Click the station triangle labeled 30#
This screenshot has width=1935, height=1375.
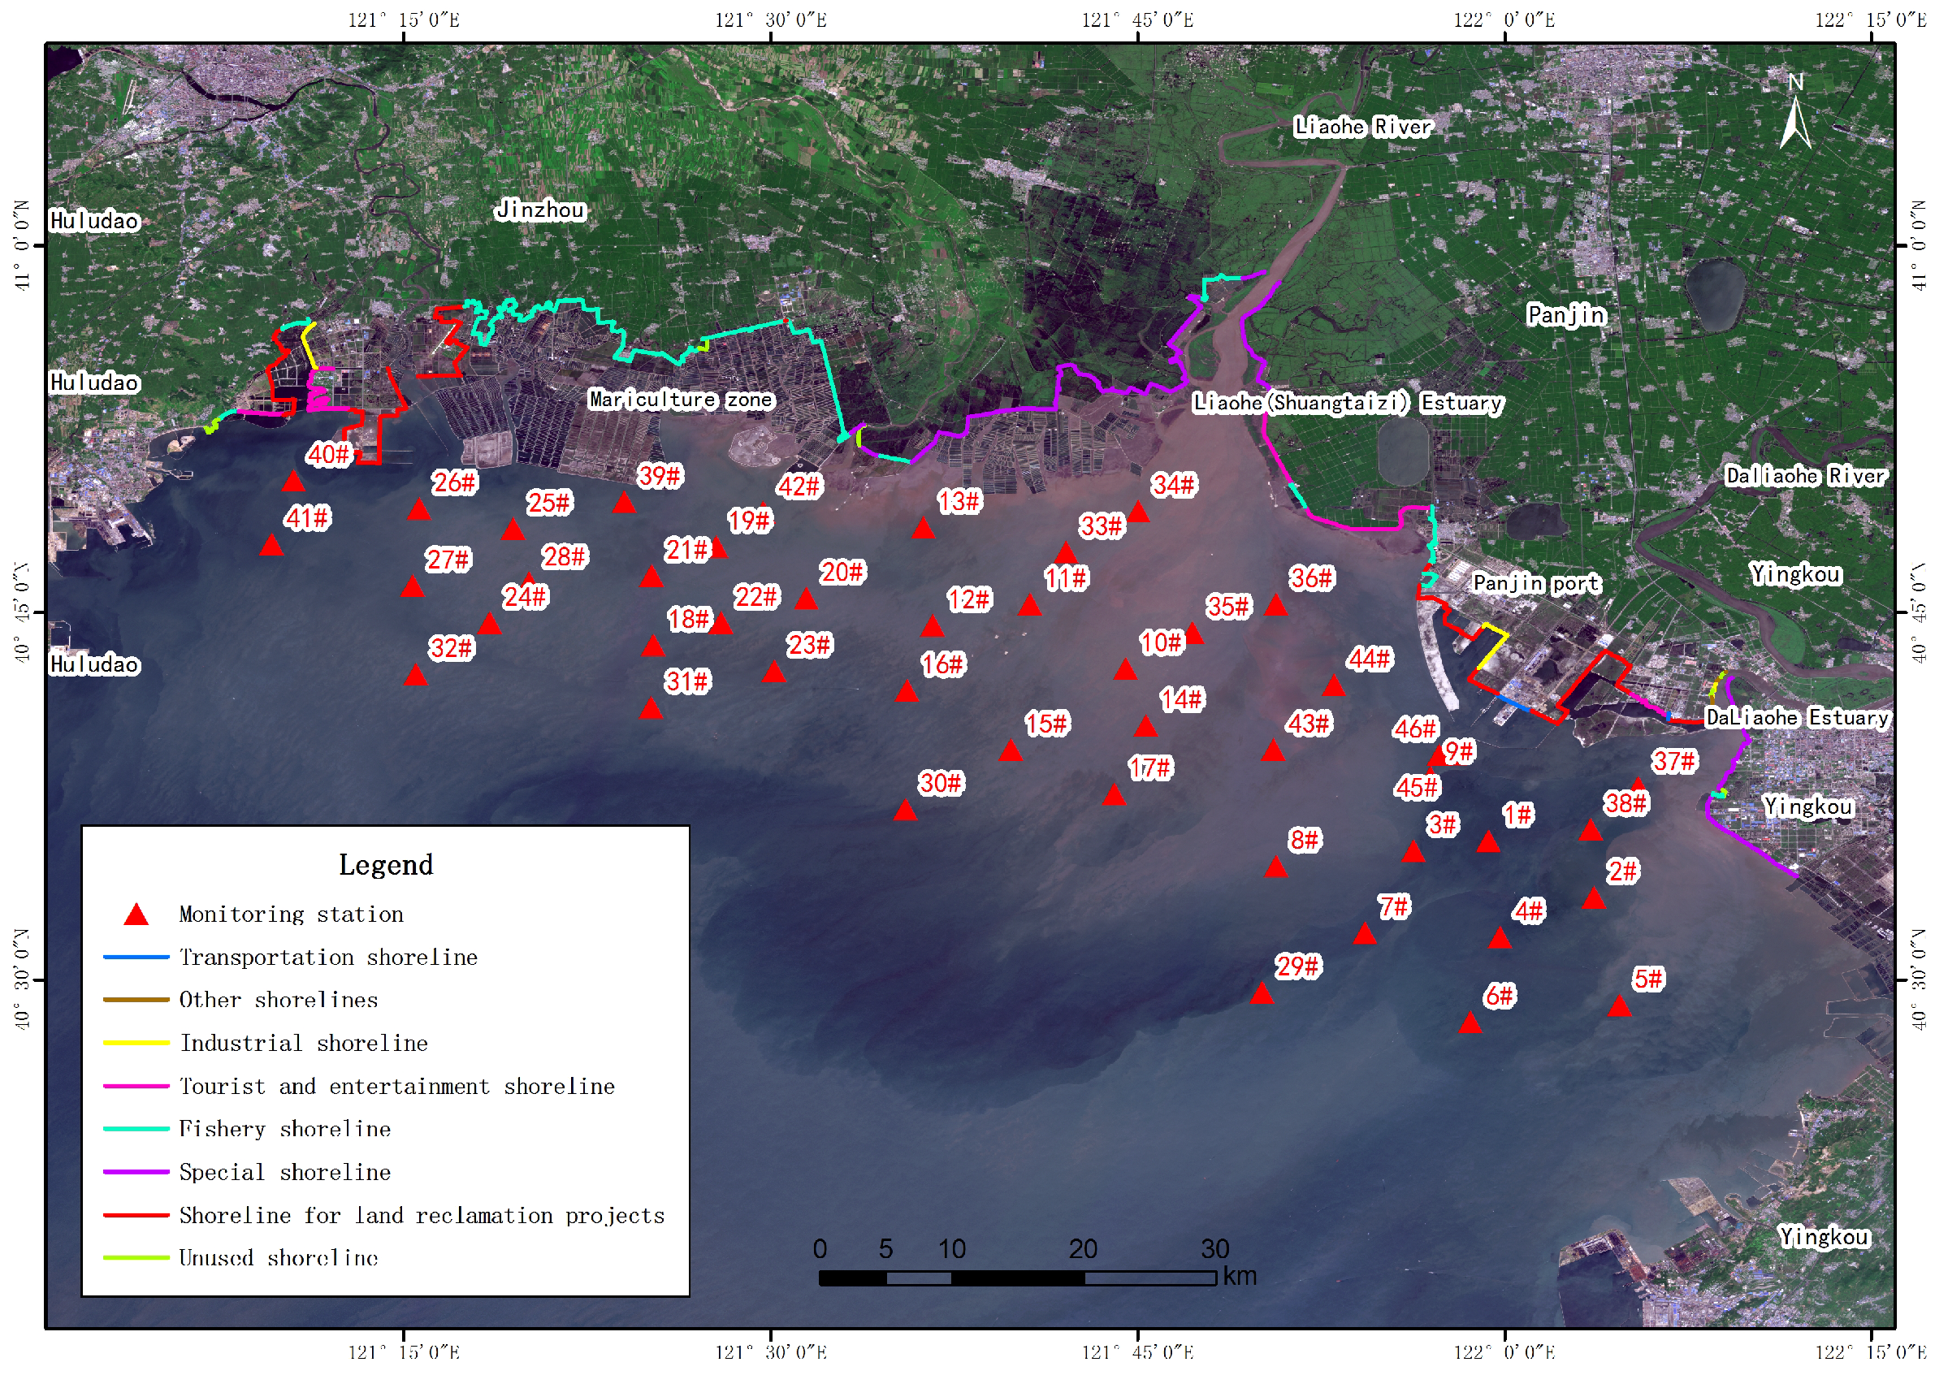(x=905, y=811)
